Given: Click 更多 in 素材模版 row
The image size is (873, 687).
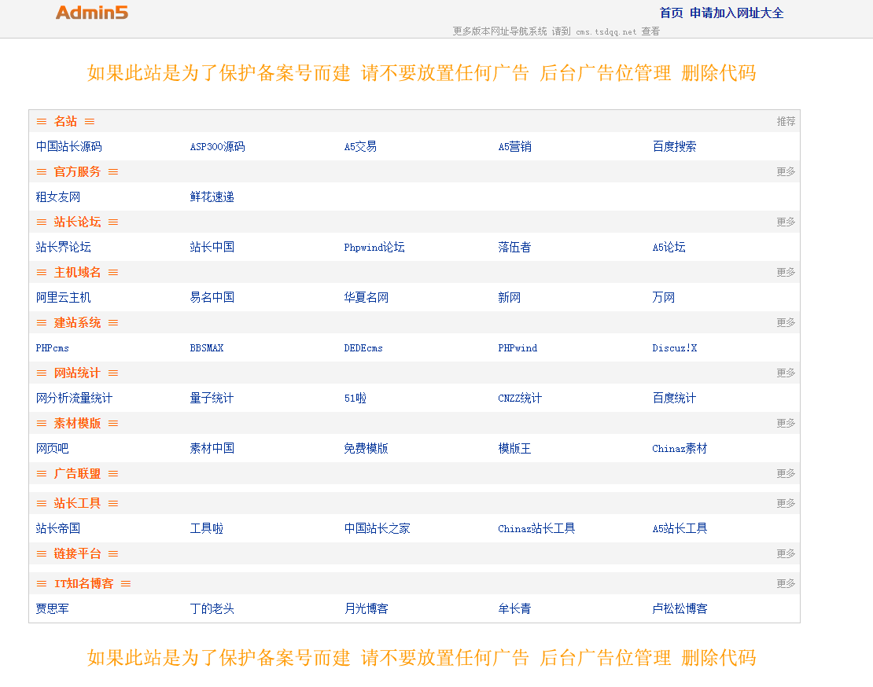Looking at the screenshot, I should click(x=786, y=424).
